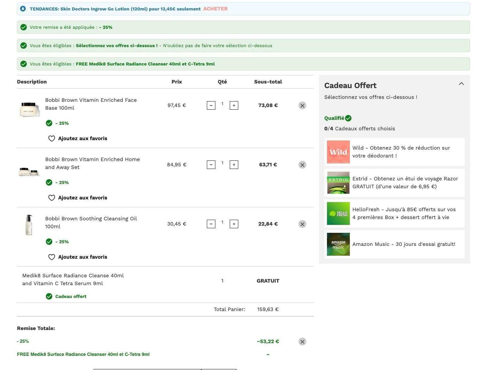This screenshot has height=370, width=487.
Task: Click the HelloFresh brand logo
Action: click(x=338, y=213)
